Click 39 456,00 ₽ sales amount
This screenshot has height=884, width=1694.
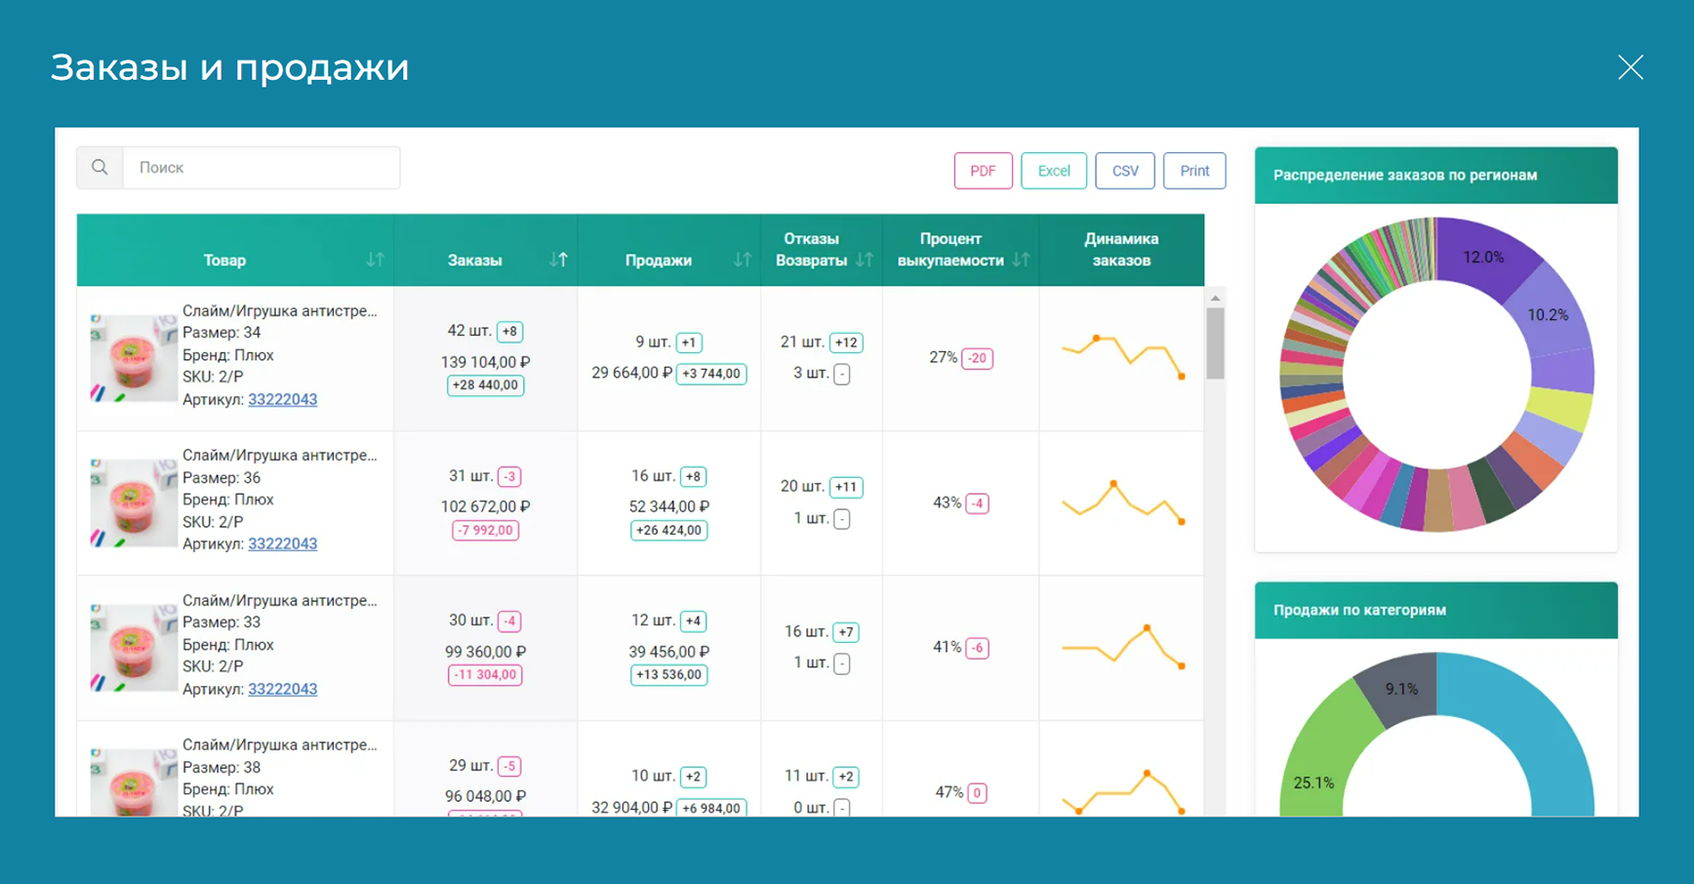(x=668, y=652)
